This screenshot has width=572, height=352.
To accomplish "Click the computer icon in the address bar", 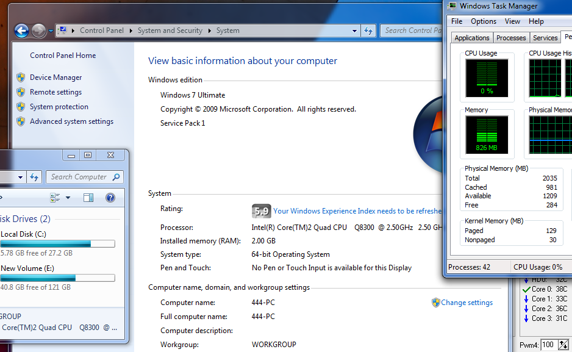I will (63, 31).
